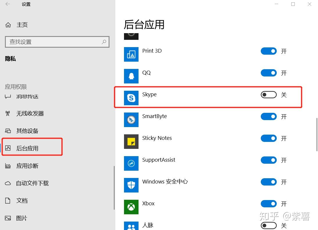Screen dimensions: 318x230
Task: Click the search magnifier icon
Action: 104,42
